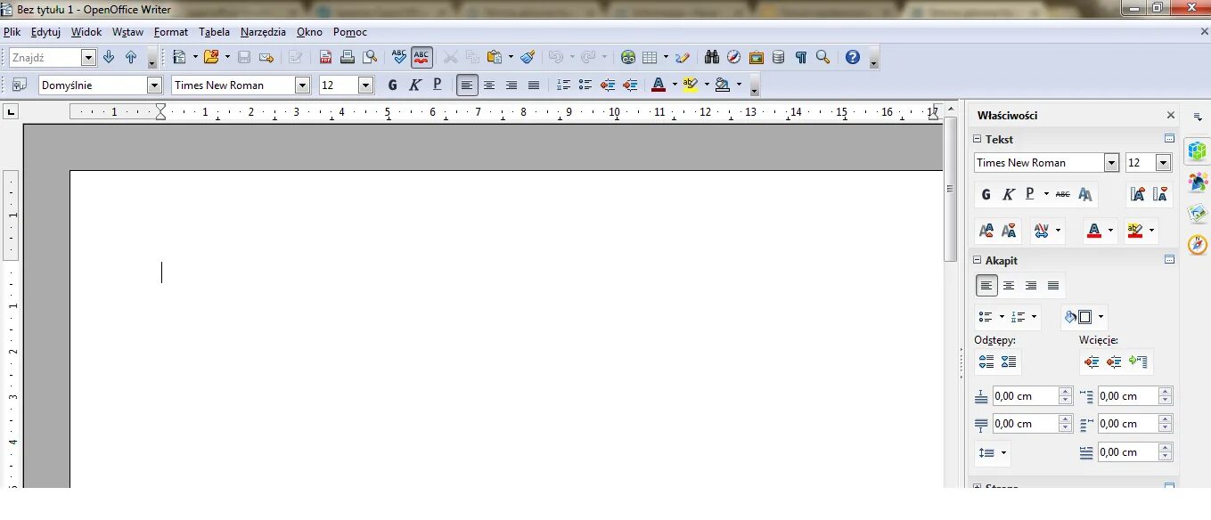Toggle Nonprinting Characters pilcrow
The image size is (1211, 520).
[800, 57]
